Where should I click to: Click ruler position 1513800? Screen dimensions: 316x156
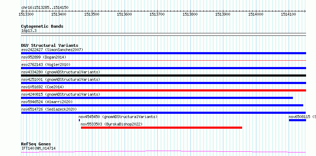click(x=190, y=14)
